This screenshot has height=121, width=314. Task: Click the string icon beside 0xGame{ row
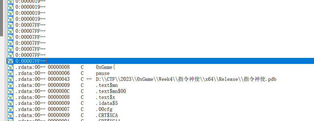[x=10, y=67]
